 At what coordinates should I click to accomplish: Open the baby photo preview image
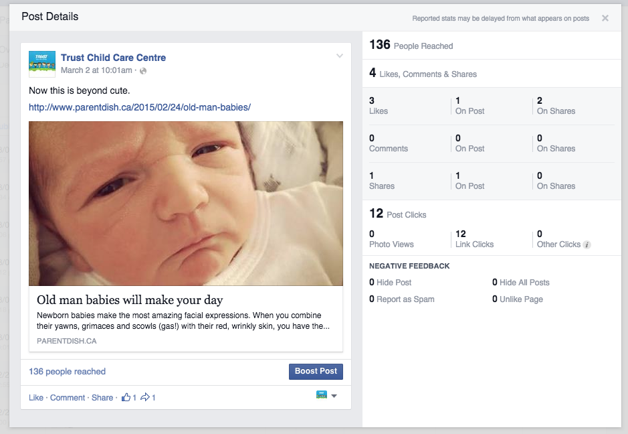(x=186, y=204)
